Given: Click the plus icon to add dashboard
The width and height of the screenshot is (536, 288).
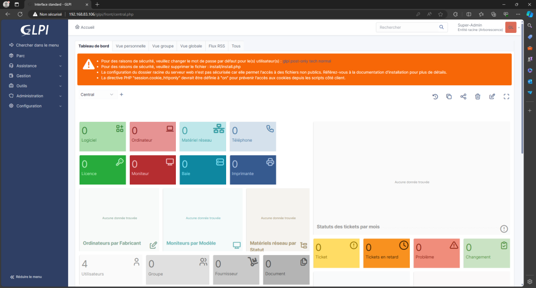Looking at the screenshot, I should tap(121, 95).
